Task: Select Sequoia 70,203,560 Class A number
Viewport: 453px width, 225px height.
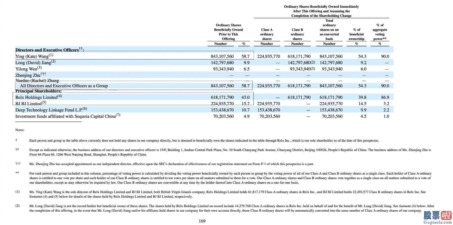Action: [270, 116]
